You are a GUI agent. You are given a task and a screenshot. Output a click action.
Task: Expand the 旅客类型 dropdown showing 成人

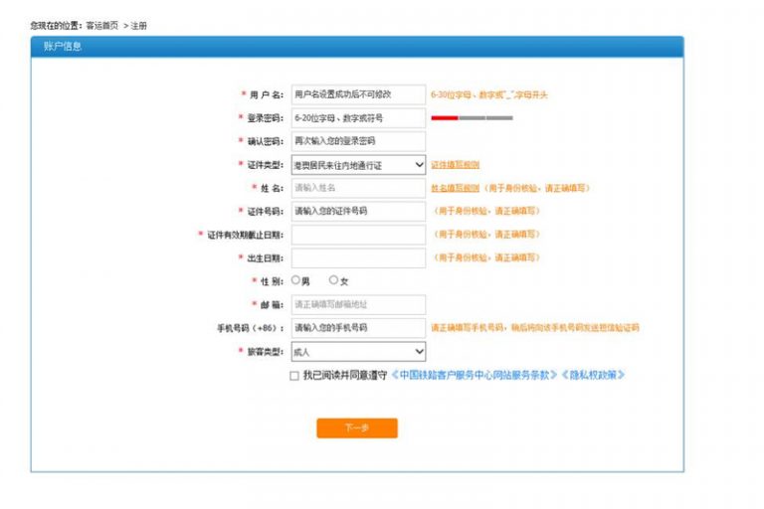coord(358,352)
